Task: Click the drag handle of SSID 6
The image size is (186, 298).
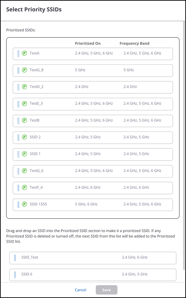Action: point(15,274)
